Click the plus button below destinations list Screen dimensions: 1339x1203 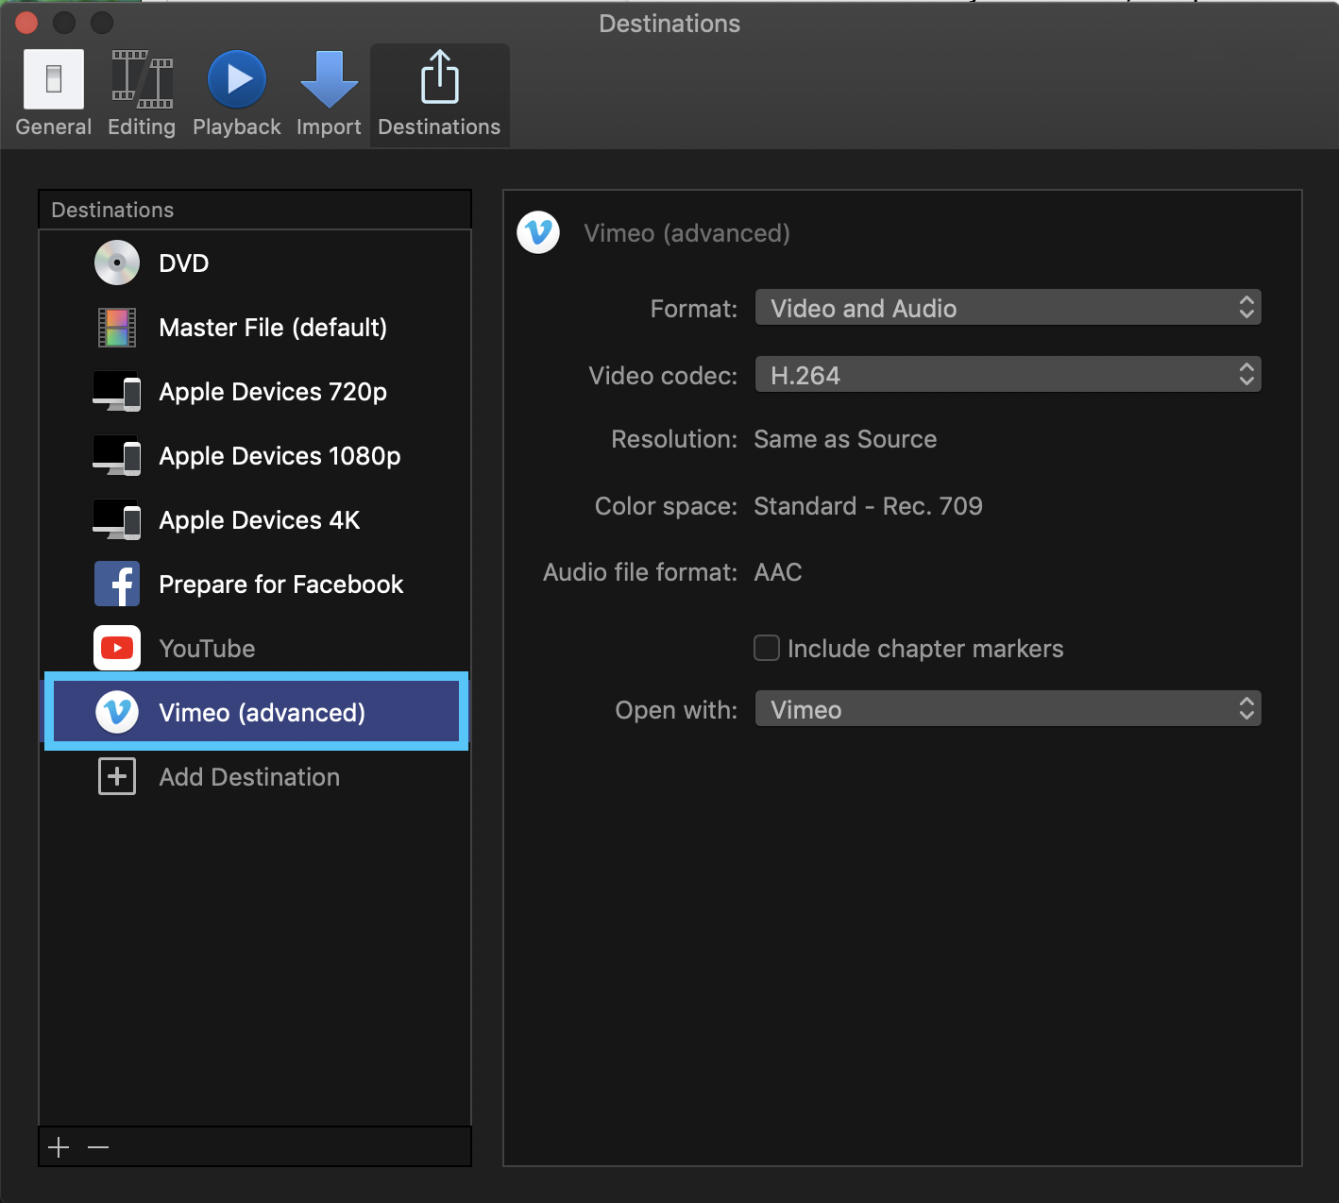[x=59, y=1147]
